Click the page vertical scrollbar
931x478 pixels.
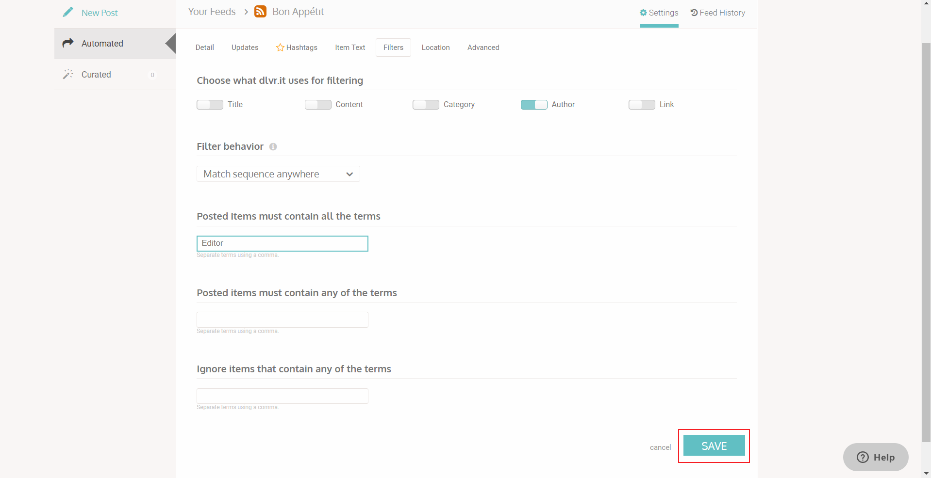click(926, 242)
